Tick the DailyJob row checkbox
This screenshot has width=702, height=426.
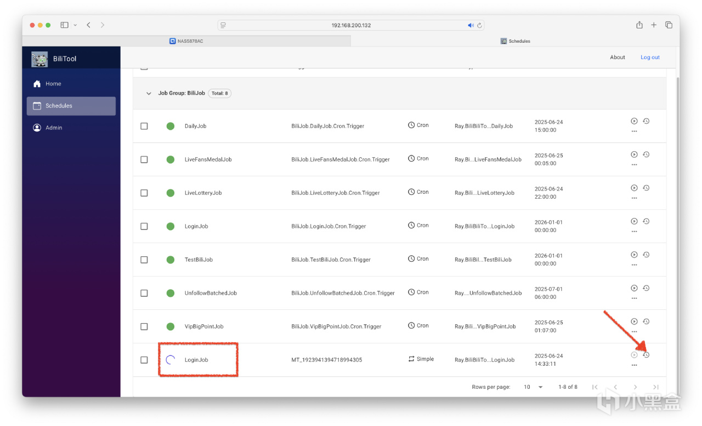(144, 126)
